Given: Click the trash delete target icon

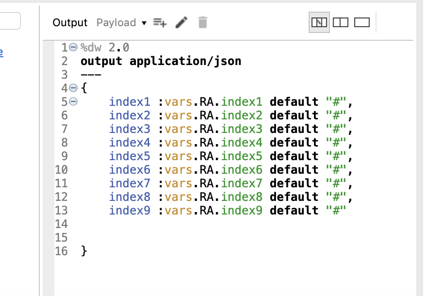Looking at the screenshot, I should [203, 22].
